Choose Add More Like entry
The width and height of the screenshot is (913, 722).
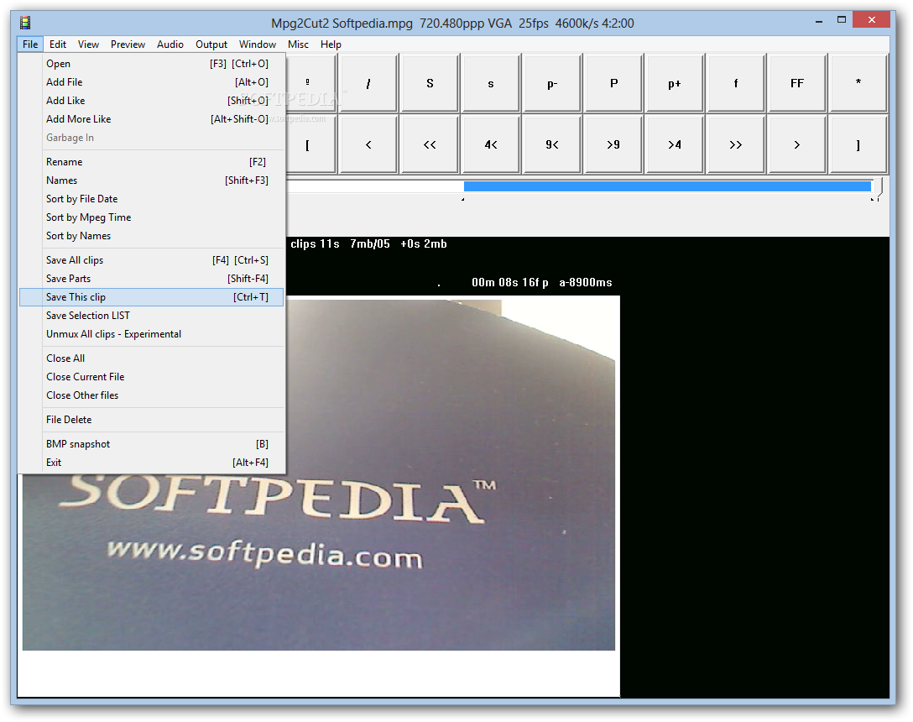click(151, 119)
